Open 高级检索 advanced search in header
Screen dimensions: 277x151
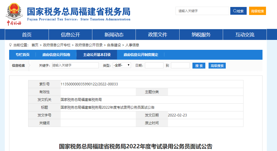(257, 11)
